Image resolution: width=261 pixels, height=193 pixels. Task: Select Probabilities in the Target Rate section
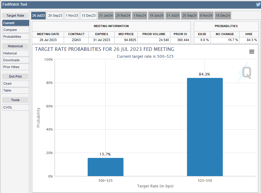[15, 37]
